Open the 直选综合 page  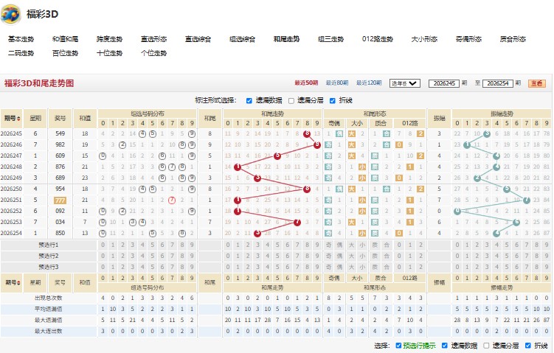pos(198,39)
